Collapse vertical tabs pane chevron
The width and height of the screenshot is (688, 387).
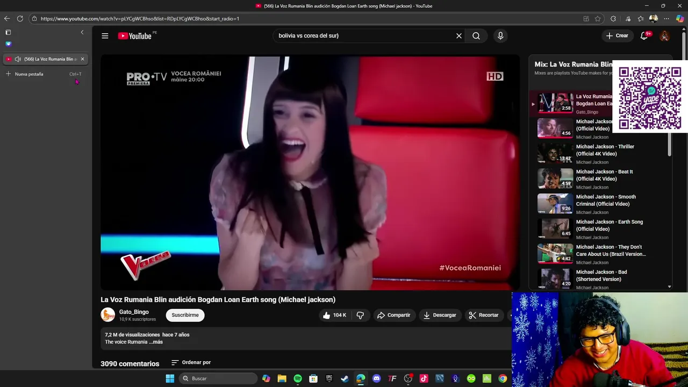click(82, 32)
